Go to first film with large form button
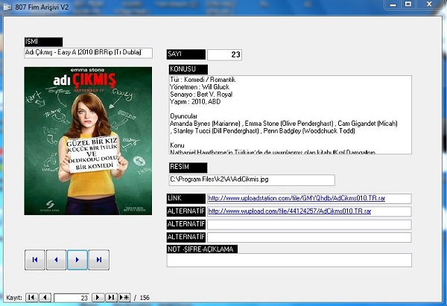 (35, 260)
